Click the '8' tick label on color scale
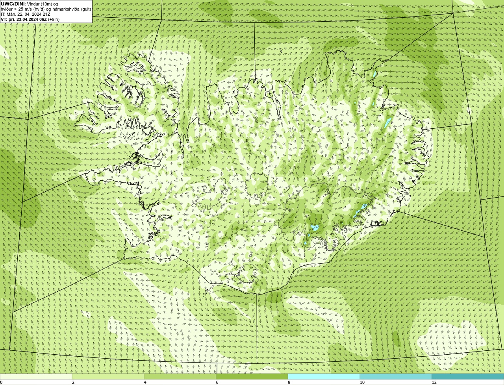Viewport: 504px width, 385px height. click(289, 382)
